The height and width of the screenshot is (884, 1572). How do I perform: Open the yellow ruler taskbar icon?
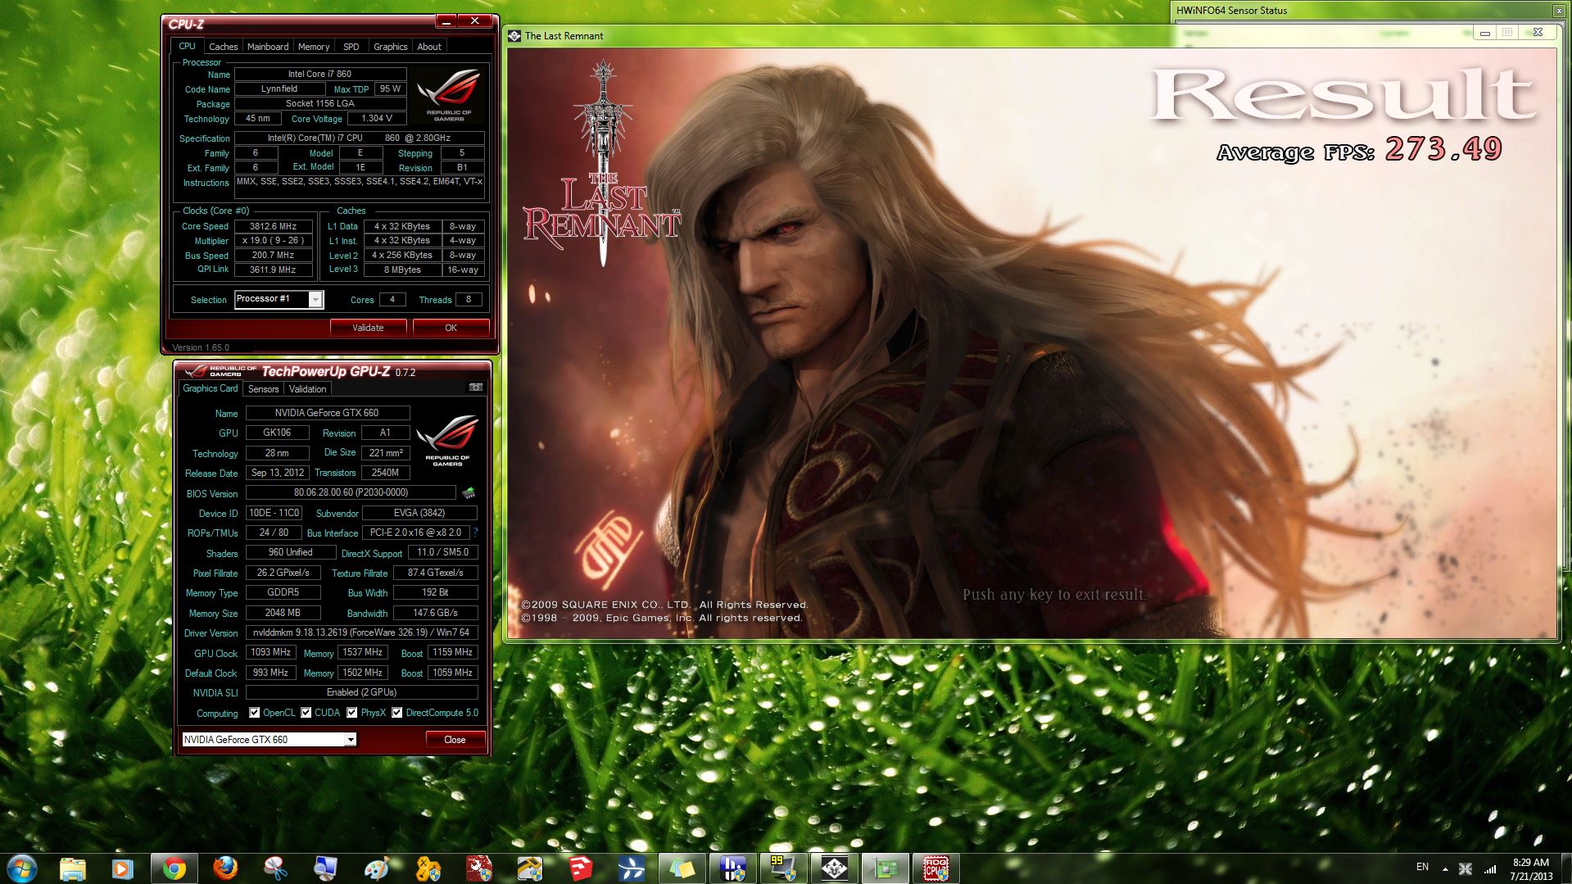tap(529, 868)
